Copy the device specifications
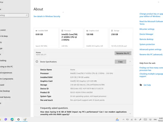163x122 pixels. click(120, 62)
